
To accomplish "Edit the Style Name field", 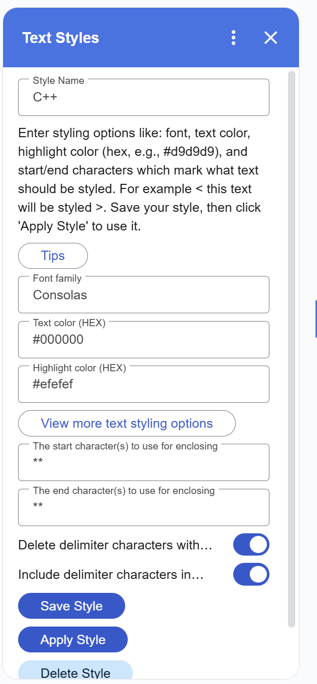I will click(x=144, y=97).
